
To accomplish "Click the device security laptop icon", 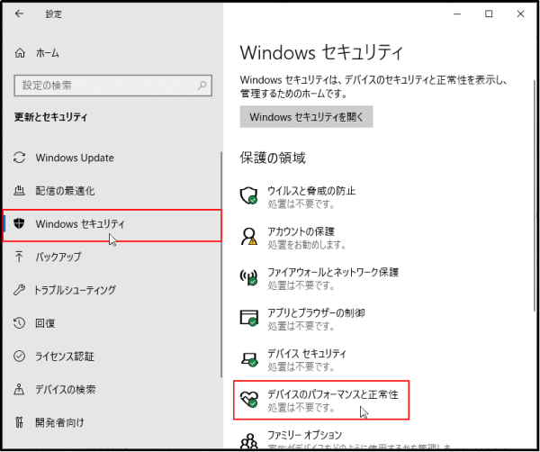I will tap(249, 359).
